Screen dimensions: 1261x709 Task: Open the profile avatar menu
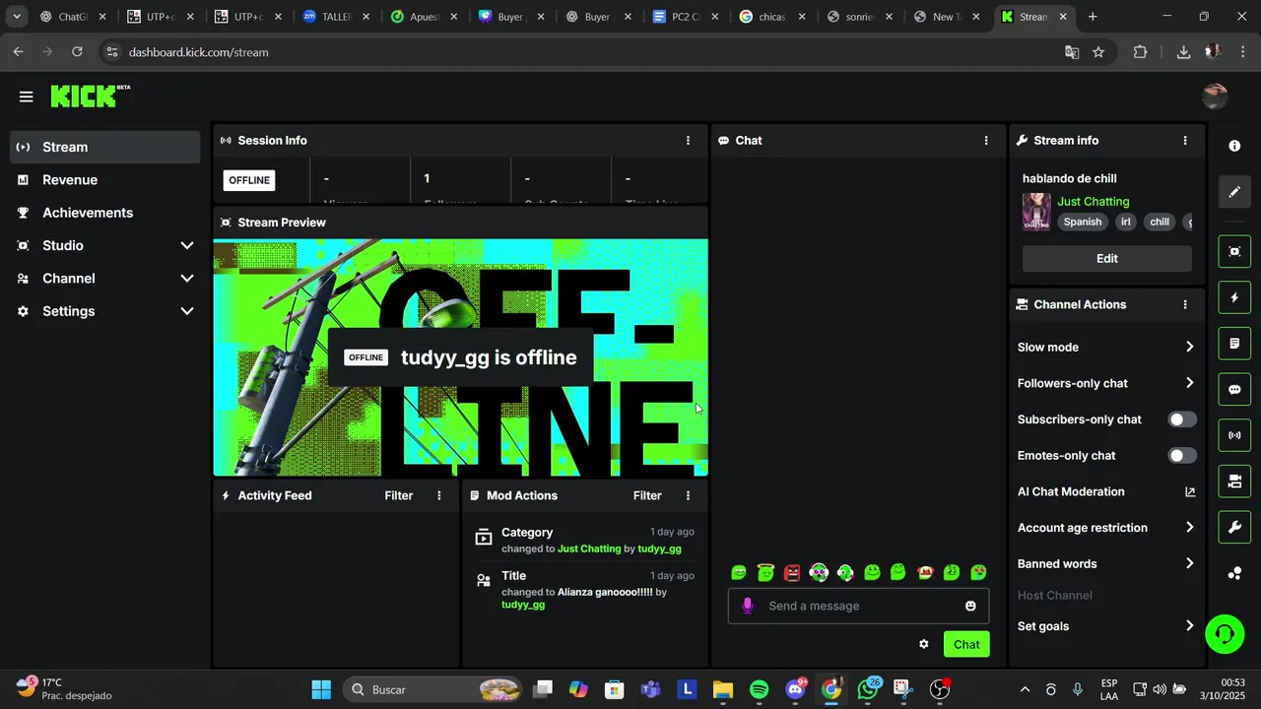pos(1215,96)
